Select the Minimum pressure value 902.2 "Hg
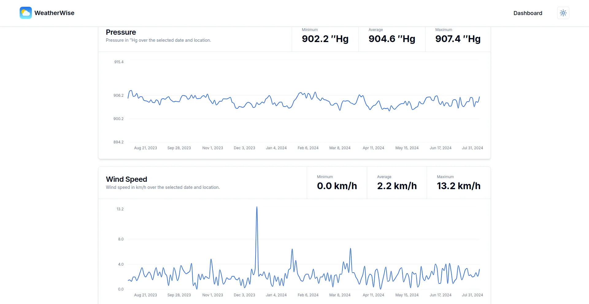589x304 pixels. click(325, 39)
